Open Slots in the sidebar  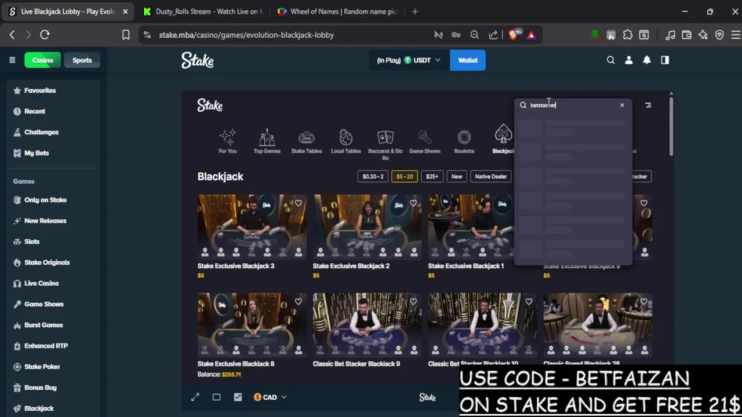pos(32,242)
